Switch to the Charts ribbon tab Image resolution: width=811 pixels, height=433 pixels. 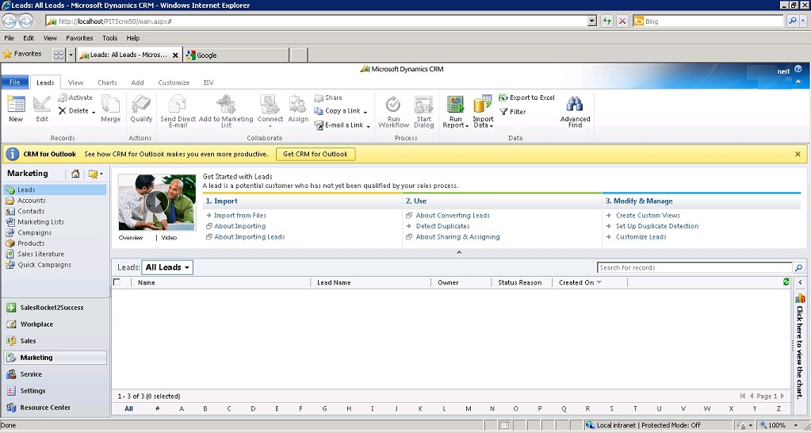coord(107,82)
